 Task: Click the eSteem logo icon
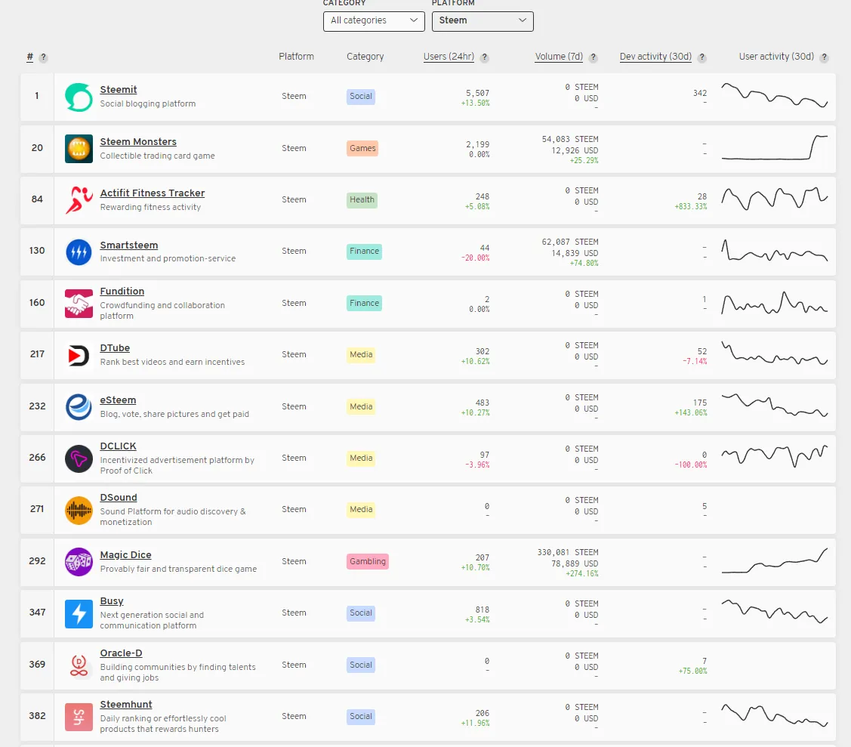tap(79, 406)
